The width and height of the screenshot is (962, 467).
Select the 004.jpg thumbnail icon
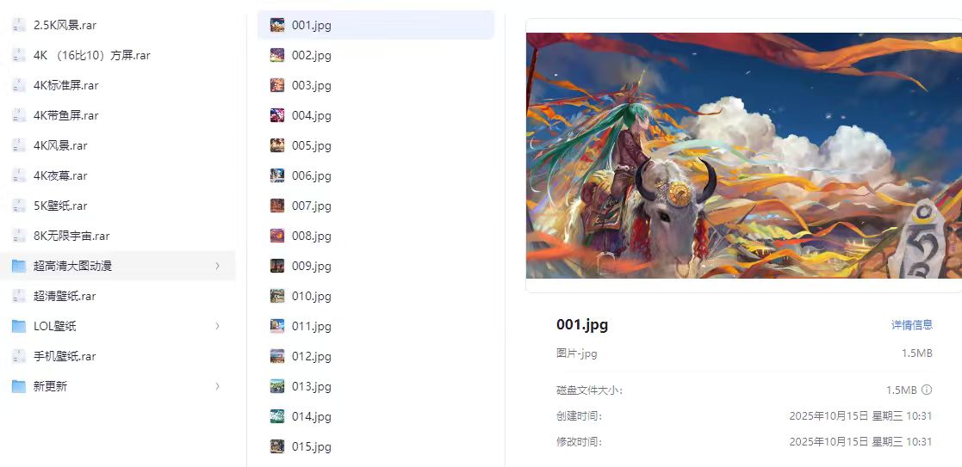(277, 115)
